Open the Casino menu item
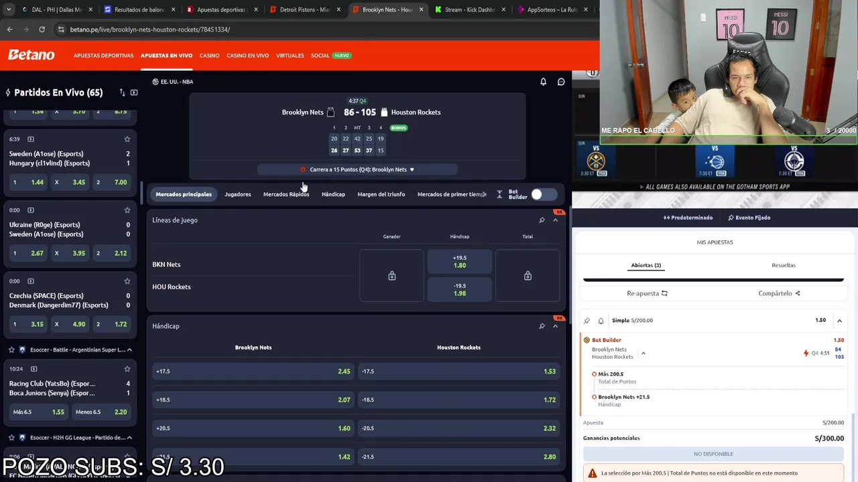 pyautogui.click(x=209, y=56)
